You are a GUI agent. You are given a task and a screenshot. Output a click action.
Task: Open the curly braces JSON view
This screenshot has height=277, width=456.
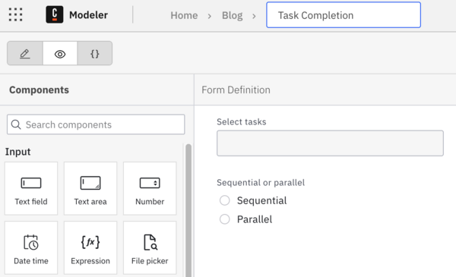[x=95, y=53]
